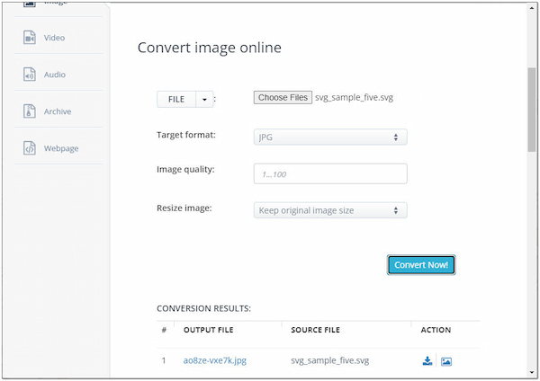Open the Resize image dropdown
540x381 pixels.
click(x=330, y=210)
